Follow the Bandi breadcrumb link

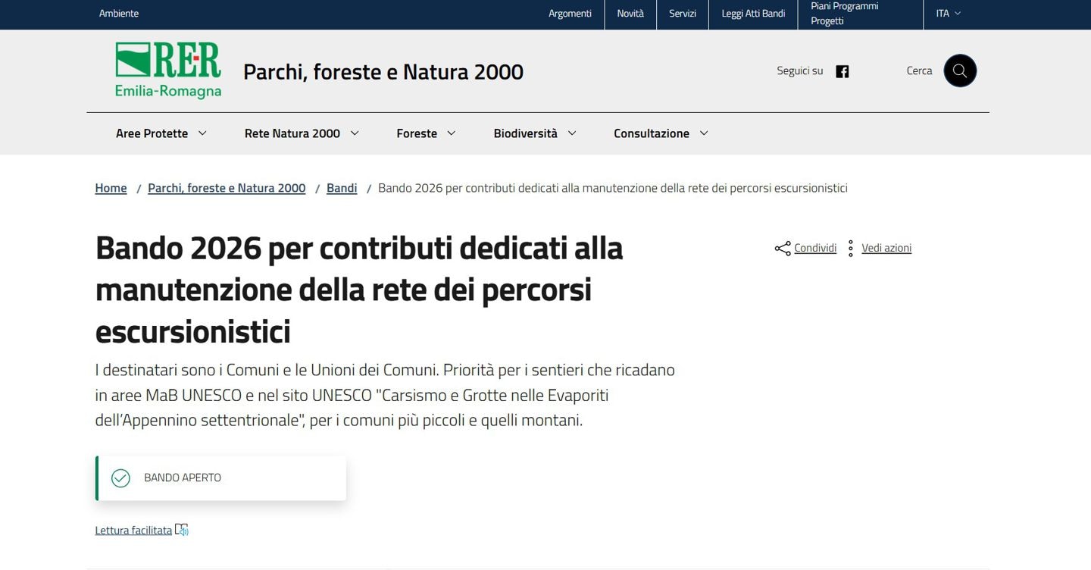coord(342,188)
